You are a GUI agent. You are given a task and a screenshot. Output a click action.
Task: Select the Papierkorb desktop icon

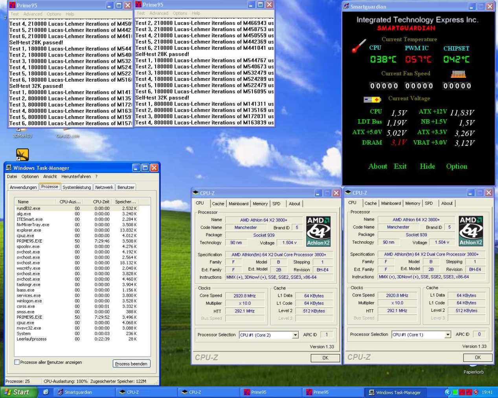click(474, 369)
